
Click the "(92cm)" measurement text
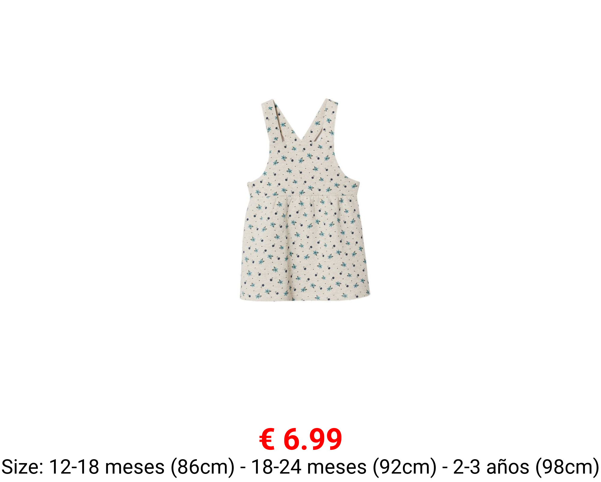tap(404, 468)
